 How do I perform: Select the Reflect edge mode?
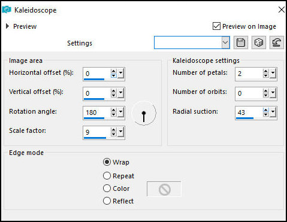coord(107,201)
